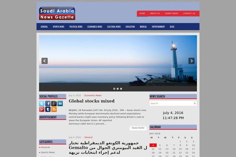The width and height of the screenshot is (236, 157).
Task: Go to Medical section
Action: tap(143, 27)
